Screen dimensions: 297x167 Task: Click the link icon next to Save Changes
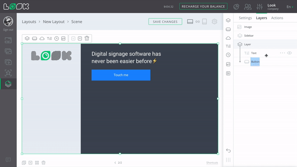tap(198, 22)
